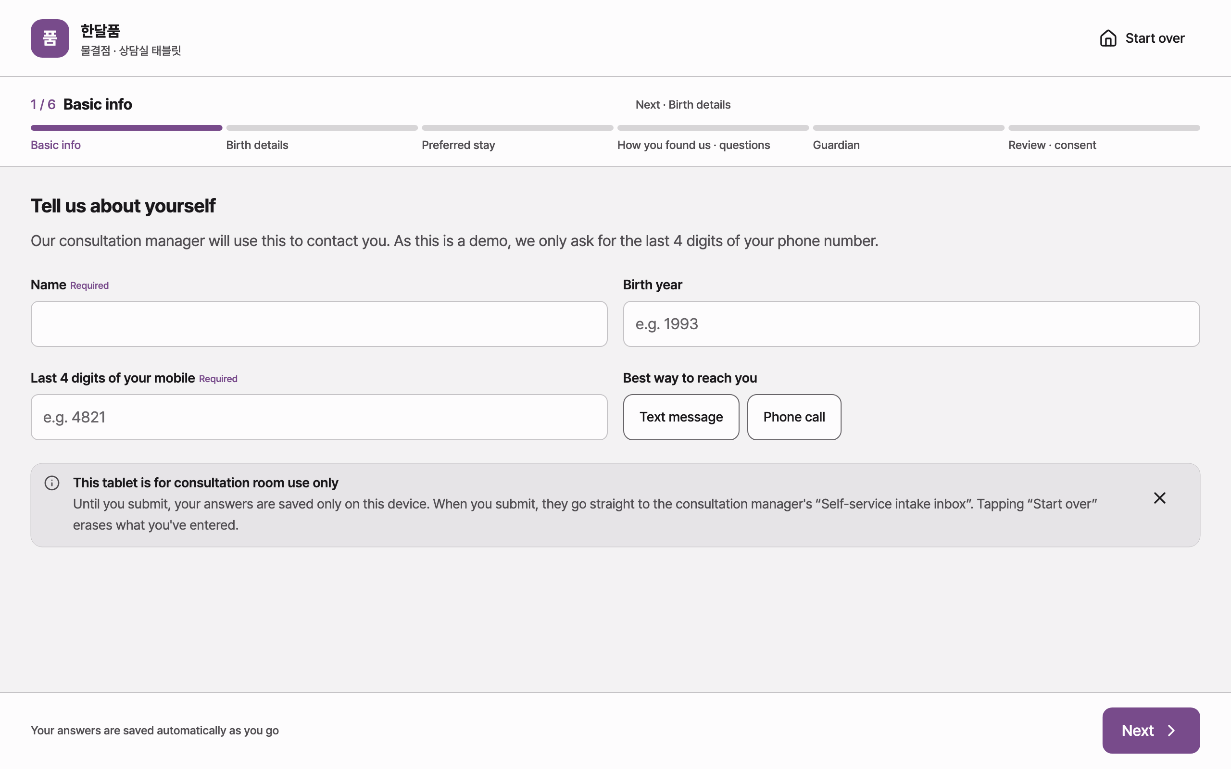Image resolution: width=1231 pixels, height=769 pixels.
Task: Open the Review · consent step
Action: (x=1052, y=145)
